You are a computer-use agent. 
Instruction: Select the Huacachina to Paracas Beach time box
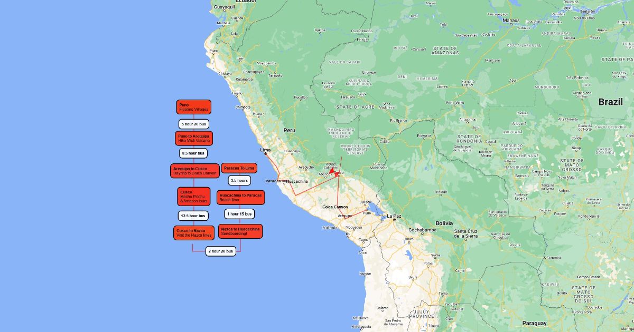tap(240, 198)
